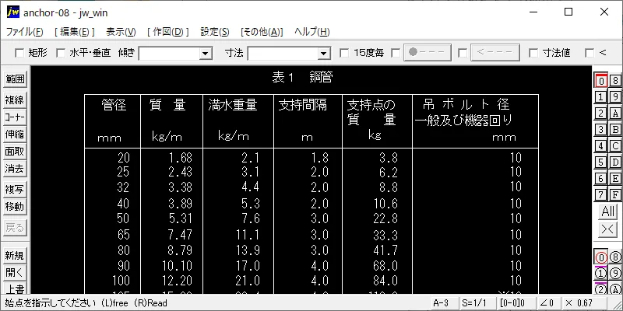This screenshot has height=311, width=623.
Task: Click the S=1/1 scale status button
Action: point(478,303)
